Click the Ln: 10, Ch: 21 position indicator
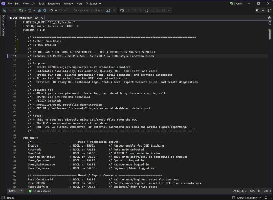Screen dimensions: 273x200 [240, 191]
